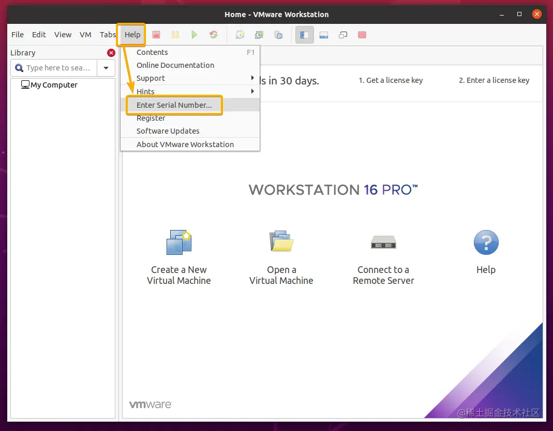This screenshot has width=553, height=431.
Task: Power off the virtual machine
Action: 155,35
